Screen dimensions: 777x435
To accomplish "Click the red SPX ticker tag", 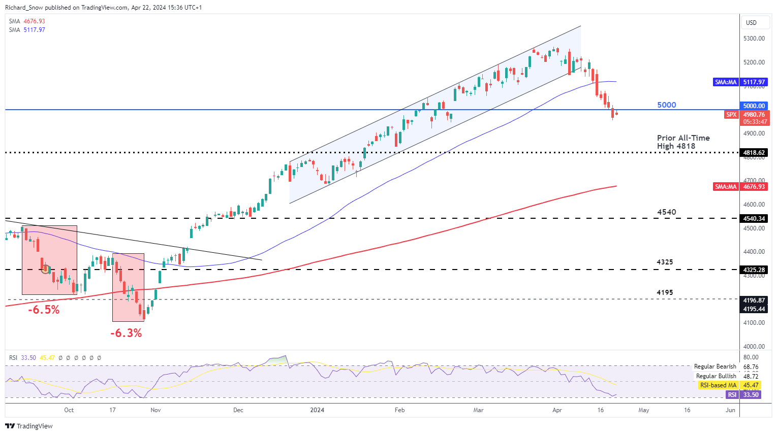I will tap(731, 115).
